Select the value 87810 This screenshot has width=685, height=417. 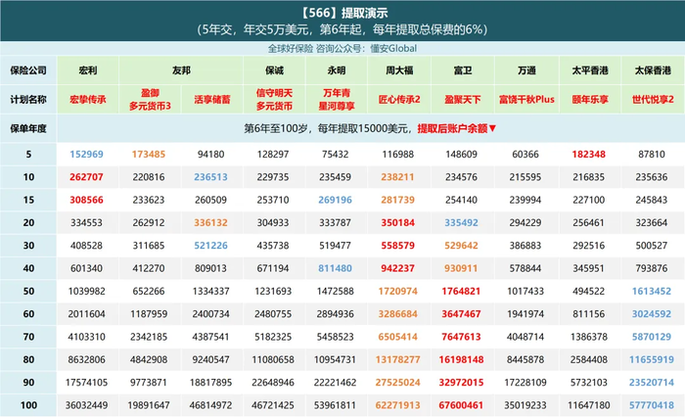pyautogui.click(x=652, y=155)
